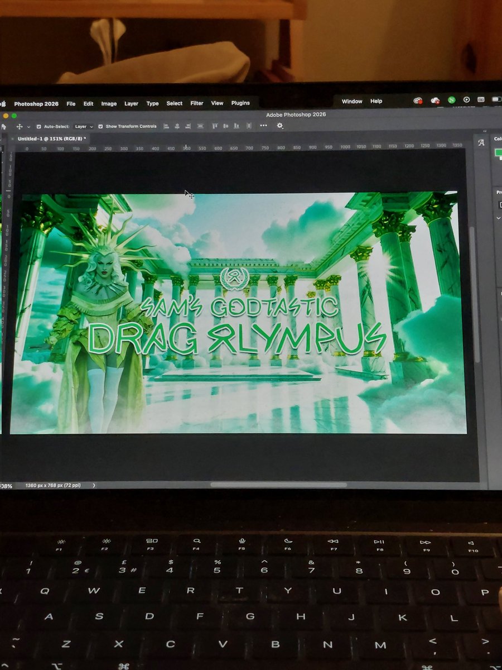
Task: Click the SAM'S GODTASTIC text on canvas
Action: tap(240, 306)
